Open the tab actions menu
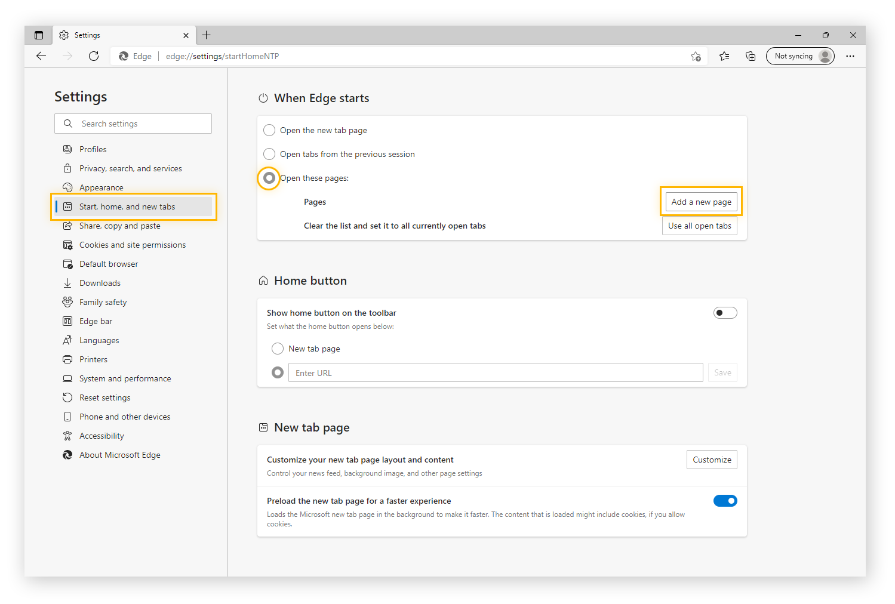This screenshot has height=604, width=895. click(39, 35)
